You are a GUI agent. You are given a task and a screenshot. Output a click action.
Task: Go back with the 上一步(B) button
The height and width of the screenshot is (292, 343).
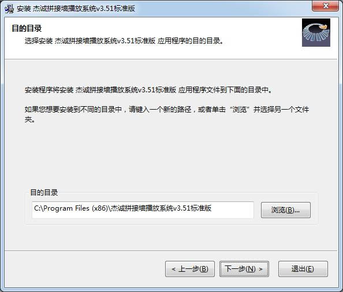click(190, 269)
